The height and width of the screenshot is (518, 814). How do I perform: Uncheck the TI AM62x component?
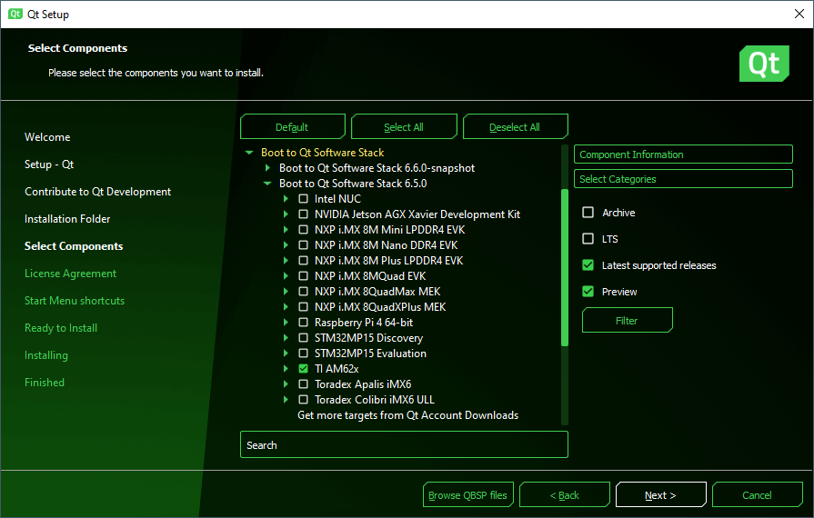(303, 369)
